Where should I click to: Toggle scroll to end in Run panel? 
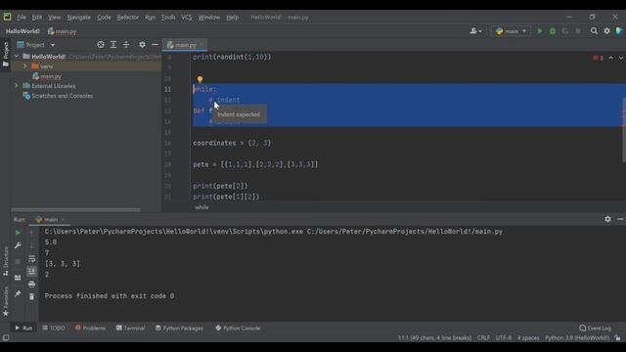[32, 272]
